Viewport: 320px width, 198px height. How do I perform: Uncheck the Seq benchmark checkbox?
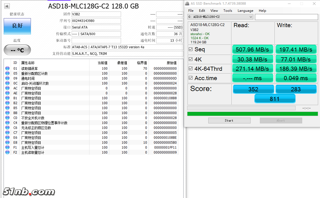click(191, 49)
